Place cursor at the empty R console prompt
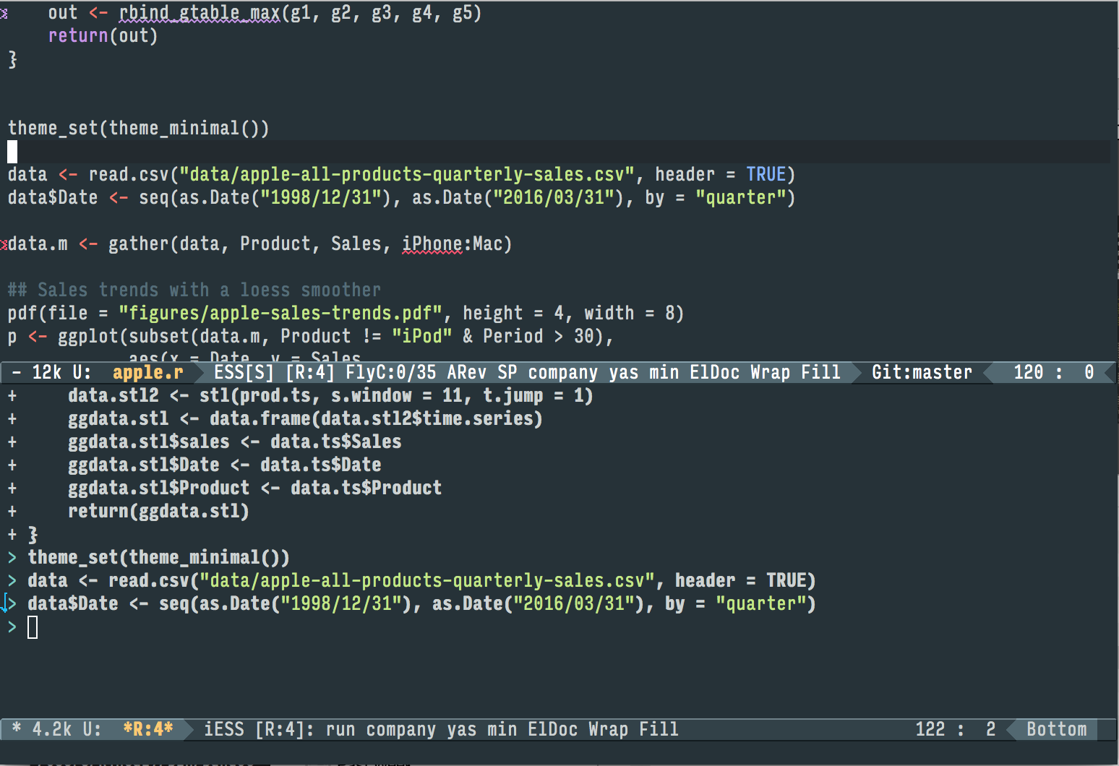The height and width of the screenshot is (766, 1119). click(x=33, y=627)
